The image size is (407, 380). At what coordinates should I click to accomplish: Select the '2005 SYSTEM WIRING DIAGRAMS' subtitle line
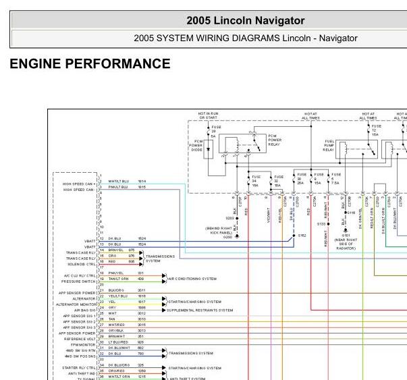pos(245,38)
